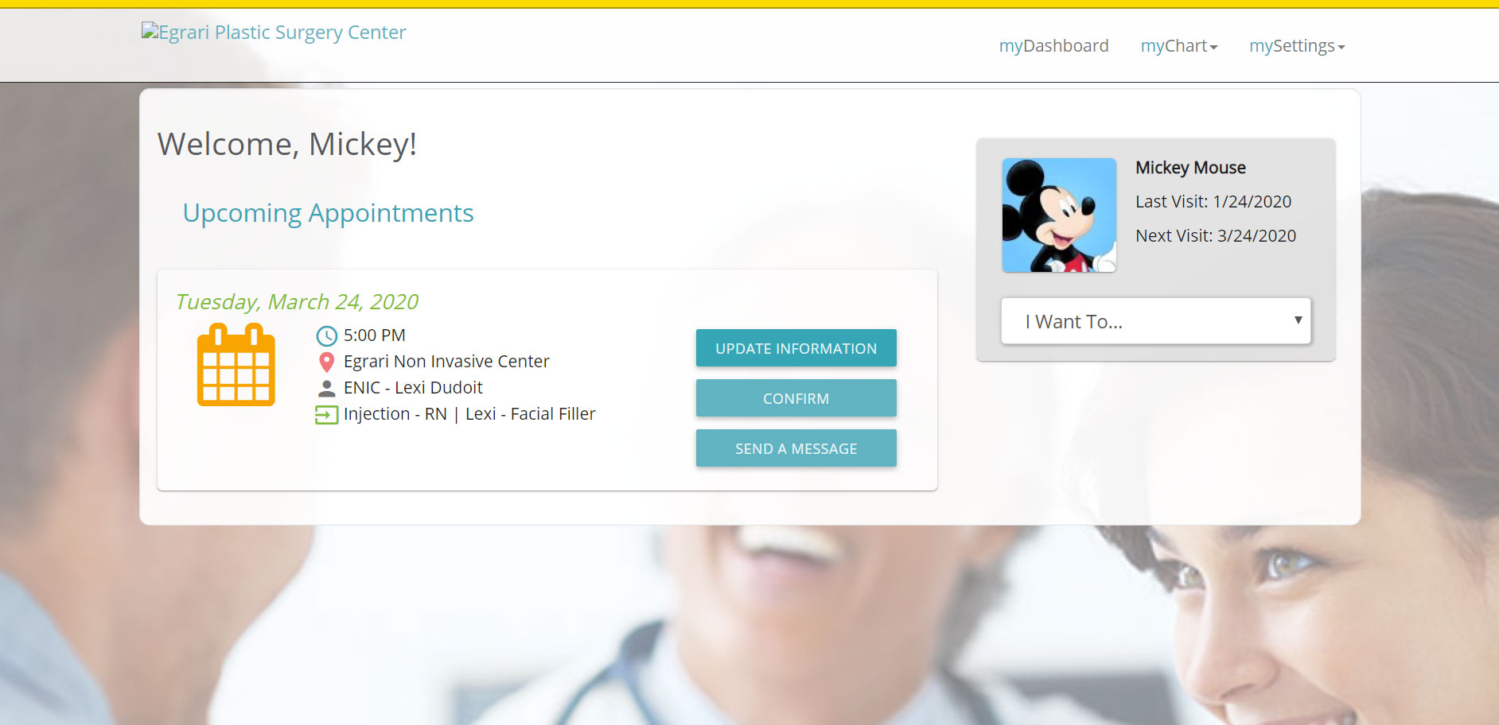Click the Tuesday, March 24, 2020 date
1499x725 pixels.
(x=297, y=302)
